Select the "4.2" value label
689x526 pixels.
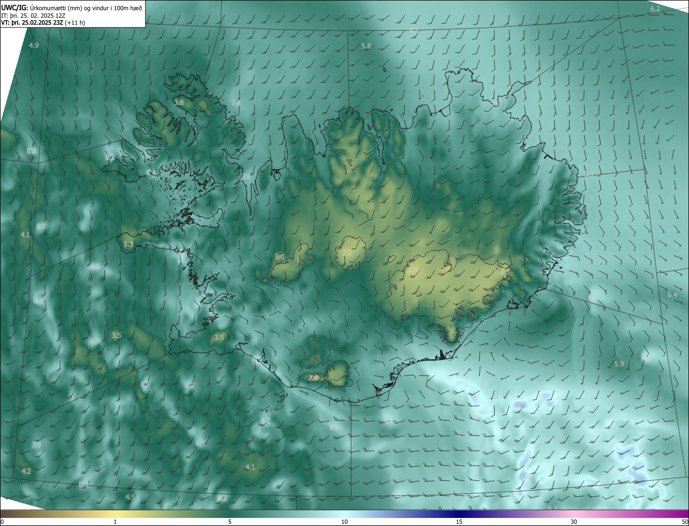pos(26,471)
